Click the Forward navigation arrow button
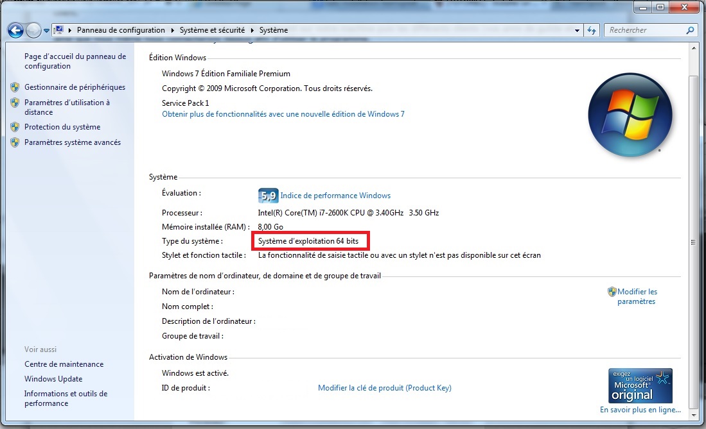The height and width of the screenshot is (429, 706). (33, 30)
